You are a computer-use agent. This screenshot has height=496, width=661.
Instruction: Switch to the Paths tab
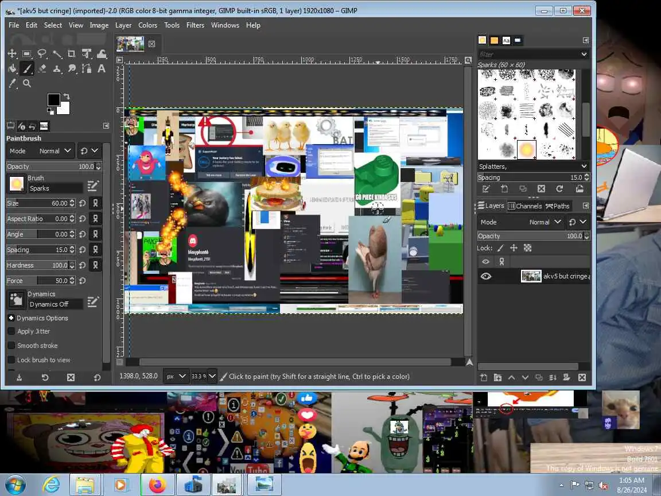[557, 206]
